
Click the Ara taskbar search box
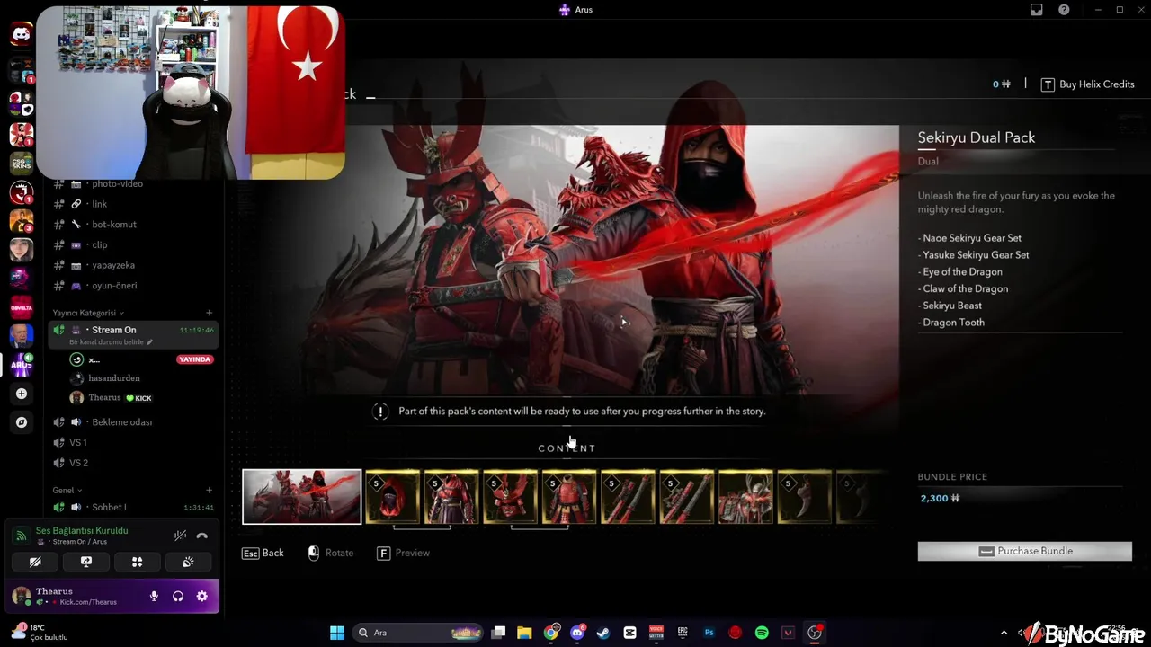coord(418,633)
